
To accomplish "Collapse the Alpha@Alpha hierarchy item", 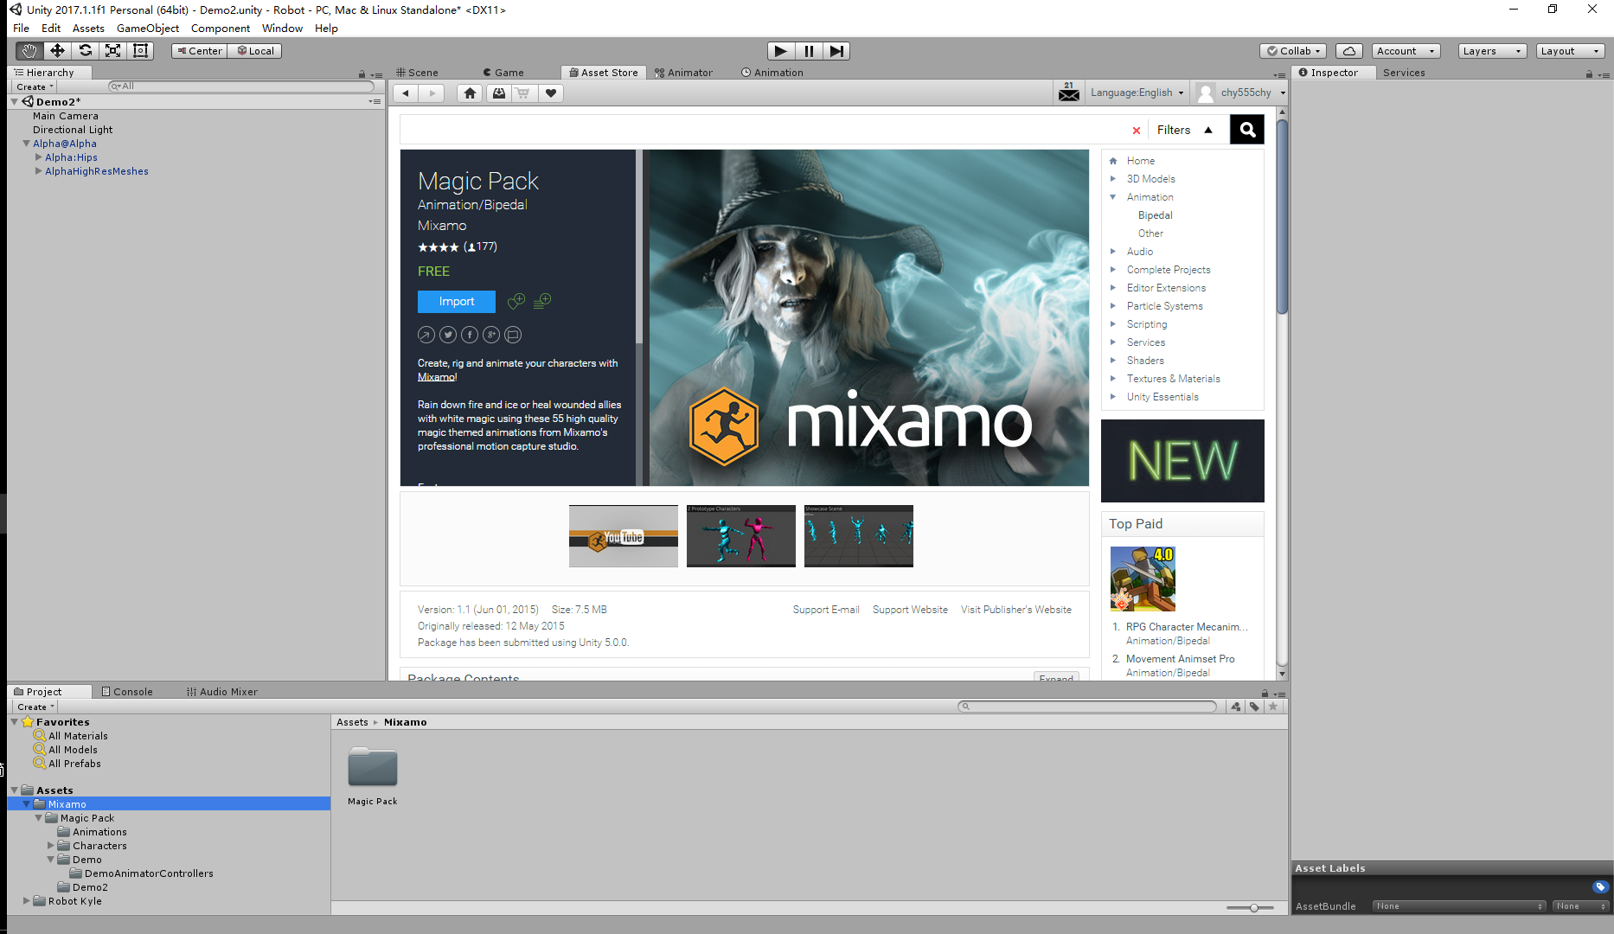I will coord(26,144).
